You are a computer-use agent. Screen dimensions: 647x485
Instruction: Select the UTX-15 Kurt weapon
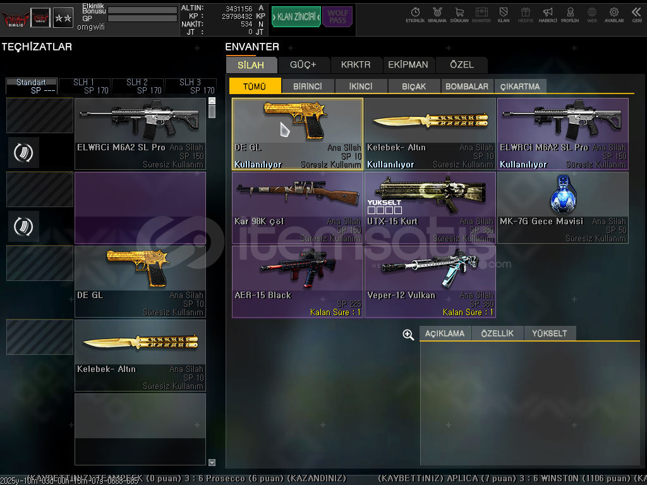(430, 208)
